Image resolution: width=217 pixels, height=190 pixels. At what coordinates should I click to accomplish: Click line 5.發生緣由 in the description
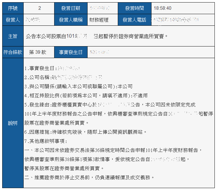(x=110, y=105)
